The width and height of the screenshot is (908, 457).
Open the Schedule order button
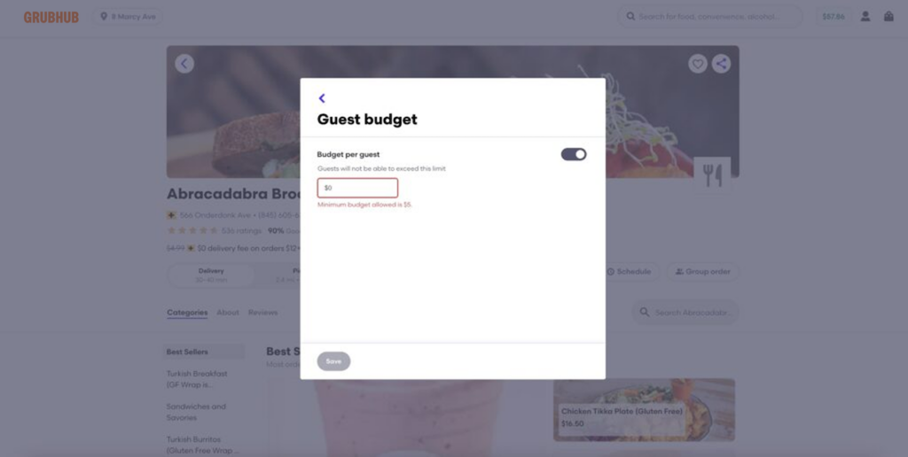tap(630, 272)
